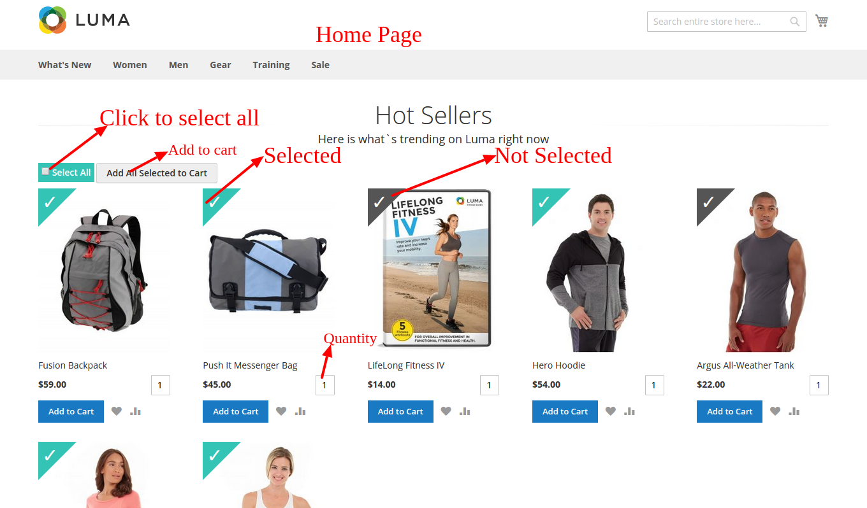Tick the Select All checkbox
This screenshot has width=867, height=508.
click(x=45, y=171)
